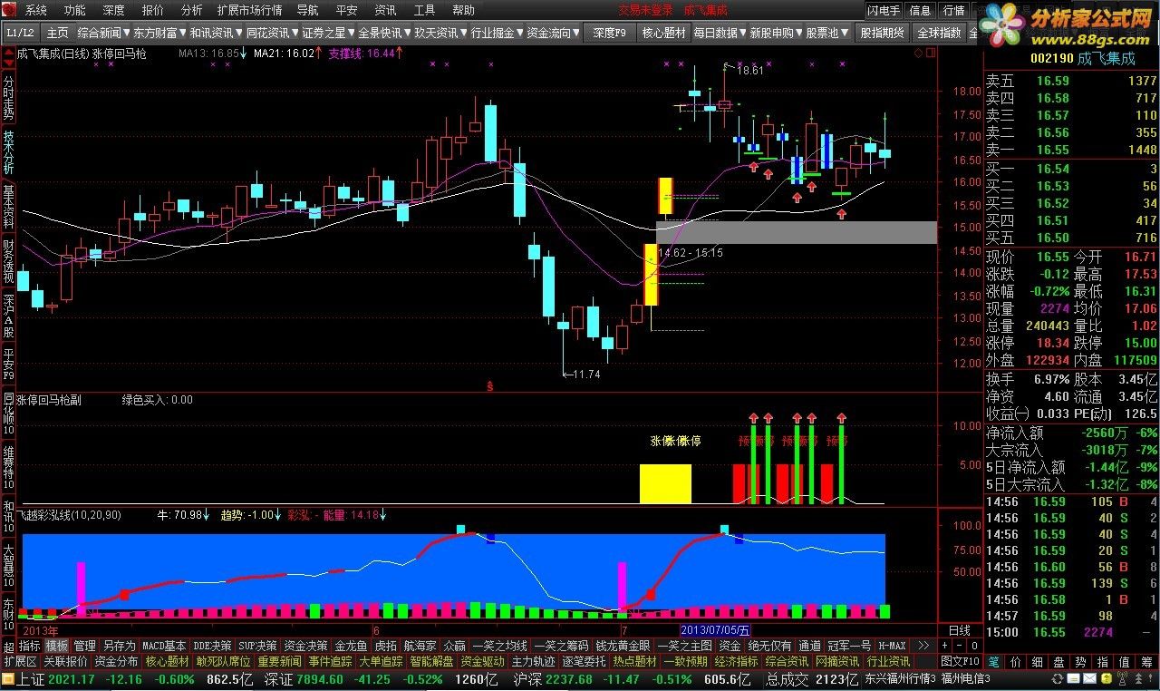
Task: Select the 金龙鱼 indicator tab
Action: coord(352,646)
